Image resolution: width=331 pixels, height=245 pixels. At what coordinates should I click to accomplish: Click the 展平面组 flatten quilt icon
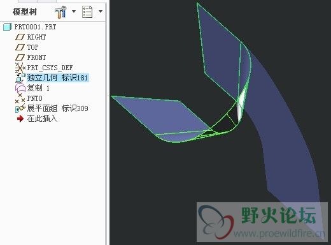[x=20, y=108]
